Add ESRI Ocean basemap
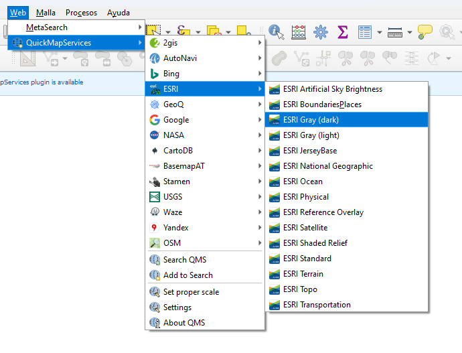Screen dimensions: 462x353 [x=347, y=182]
